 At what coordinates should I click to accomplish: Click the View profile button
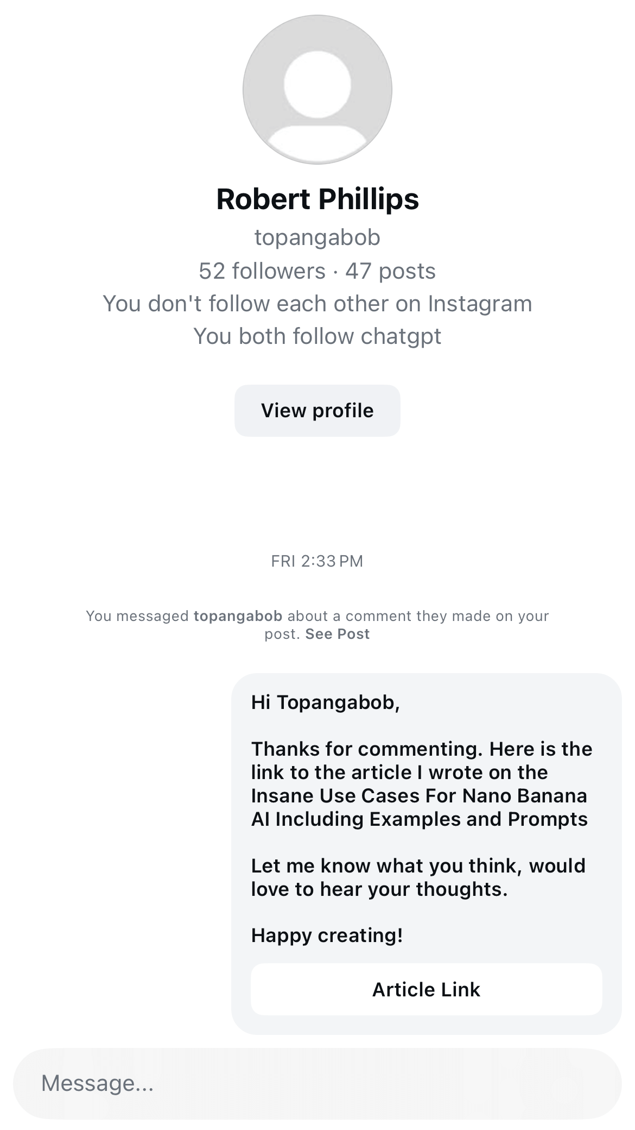(317, 411)
